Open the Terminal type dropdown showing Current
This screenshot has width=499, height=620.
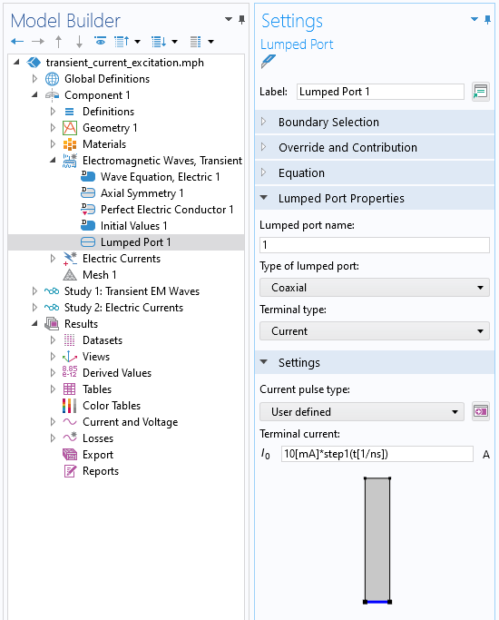(374, 331)
